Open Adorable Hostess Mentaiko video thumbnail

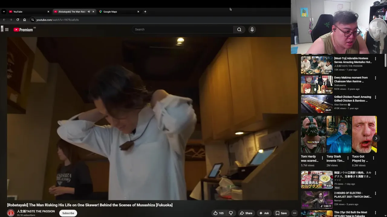[317, 65]
